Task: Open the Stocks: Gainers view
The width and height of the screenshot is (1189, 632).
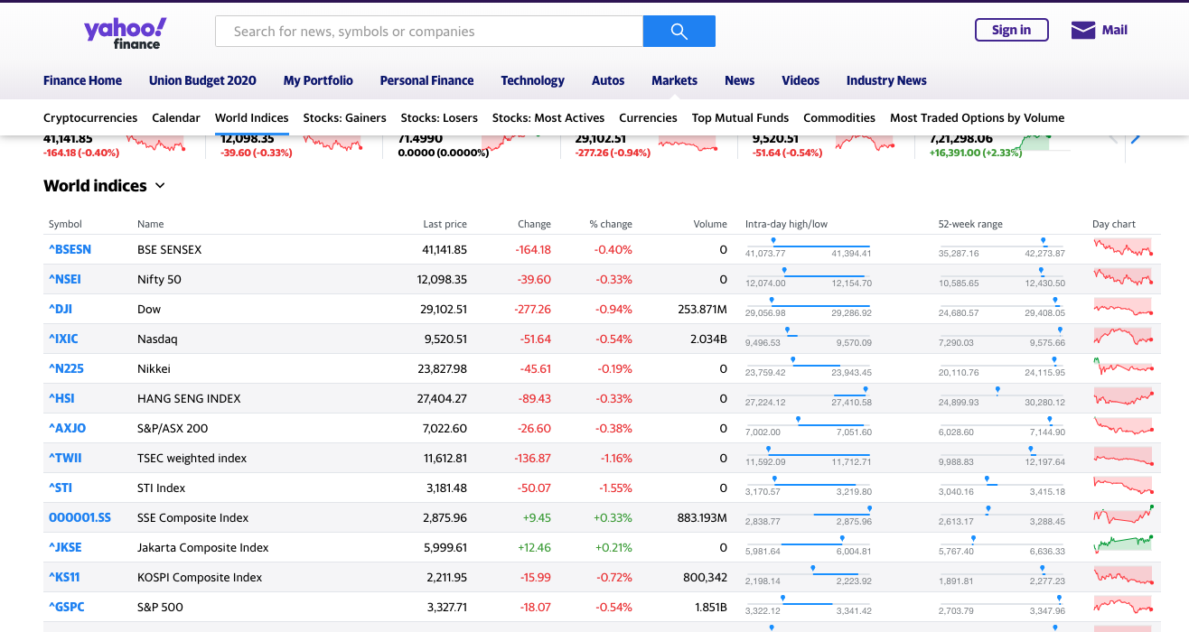Action: [x=344, y=117]
